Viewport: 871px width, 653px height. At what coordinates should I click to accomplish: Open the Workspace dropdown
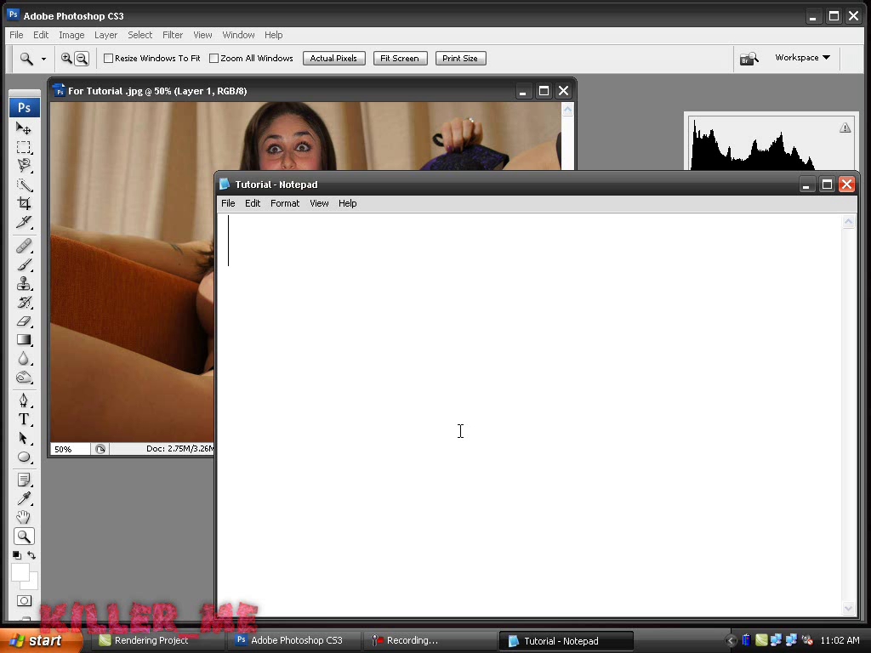[x=803, y=58]
